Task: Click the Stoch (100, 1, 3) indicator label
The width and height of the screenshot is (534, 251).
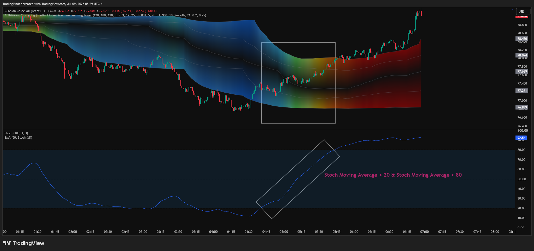Action: 16,133
